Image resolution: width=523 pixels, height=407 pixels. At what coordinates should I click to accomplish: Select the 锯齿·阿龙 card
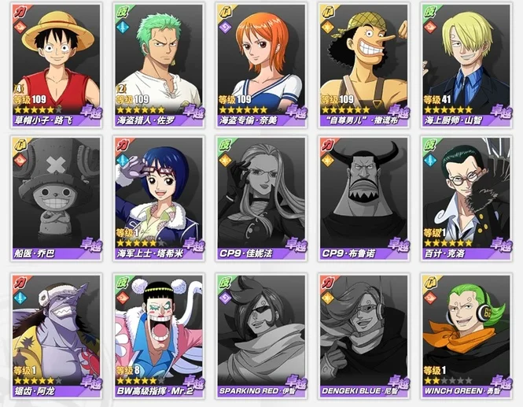pos(56,336)
